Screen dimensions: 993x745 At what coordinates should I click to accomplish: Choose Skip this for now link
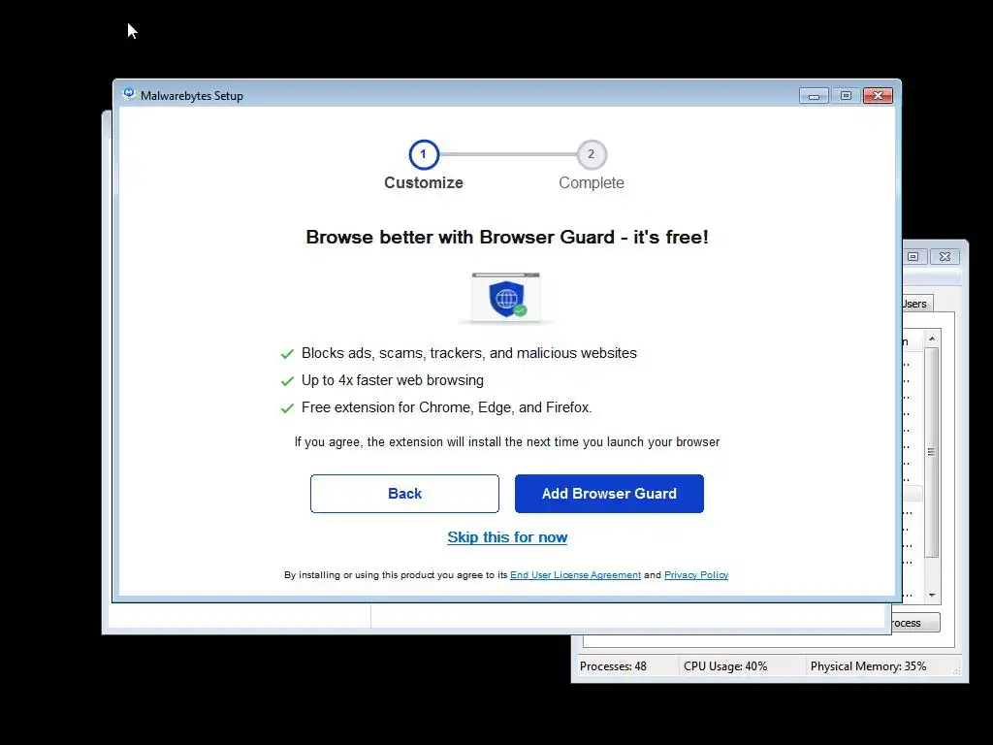507,537
